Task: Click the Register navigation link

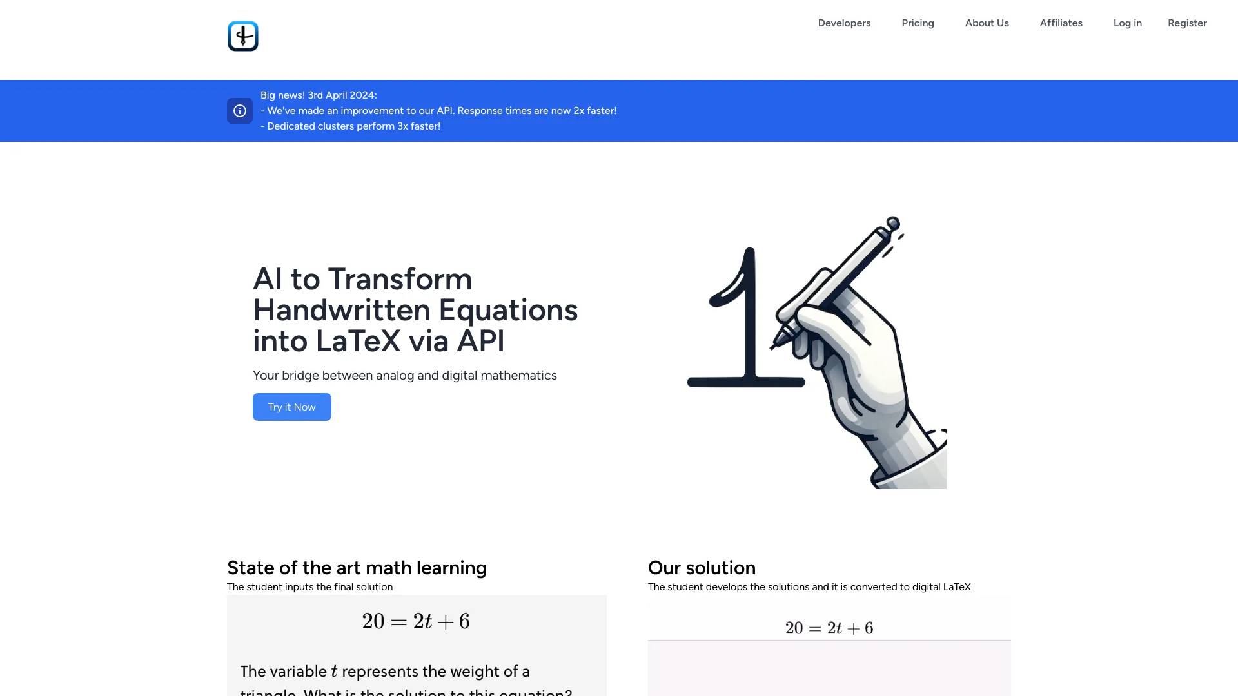Action: [x=1187, y=23]
